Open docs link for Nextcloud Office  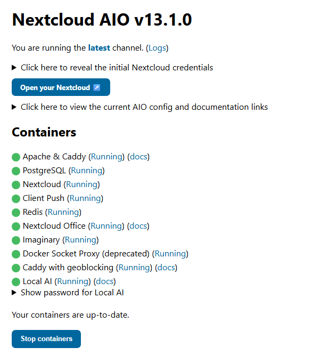click(138, 226)
